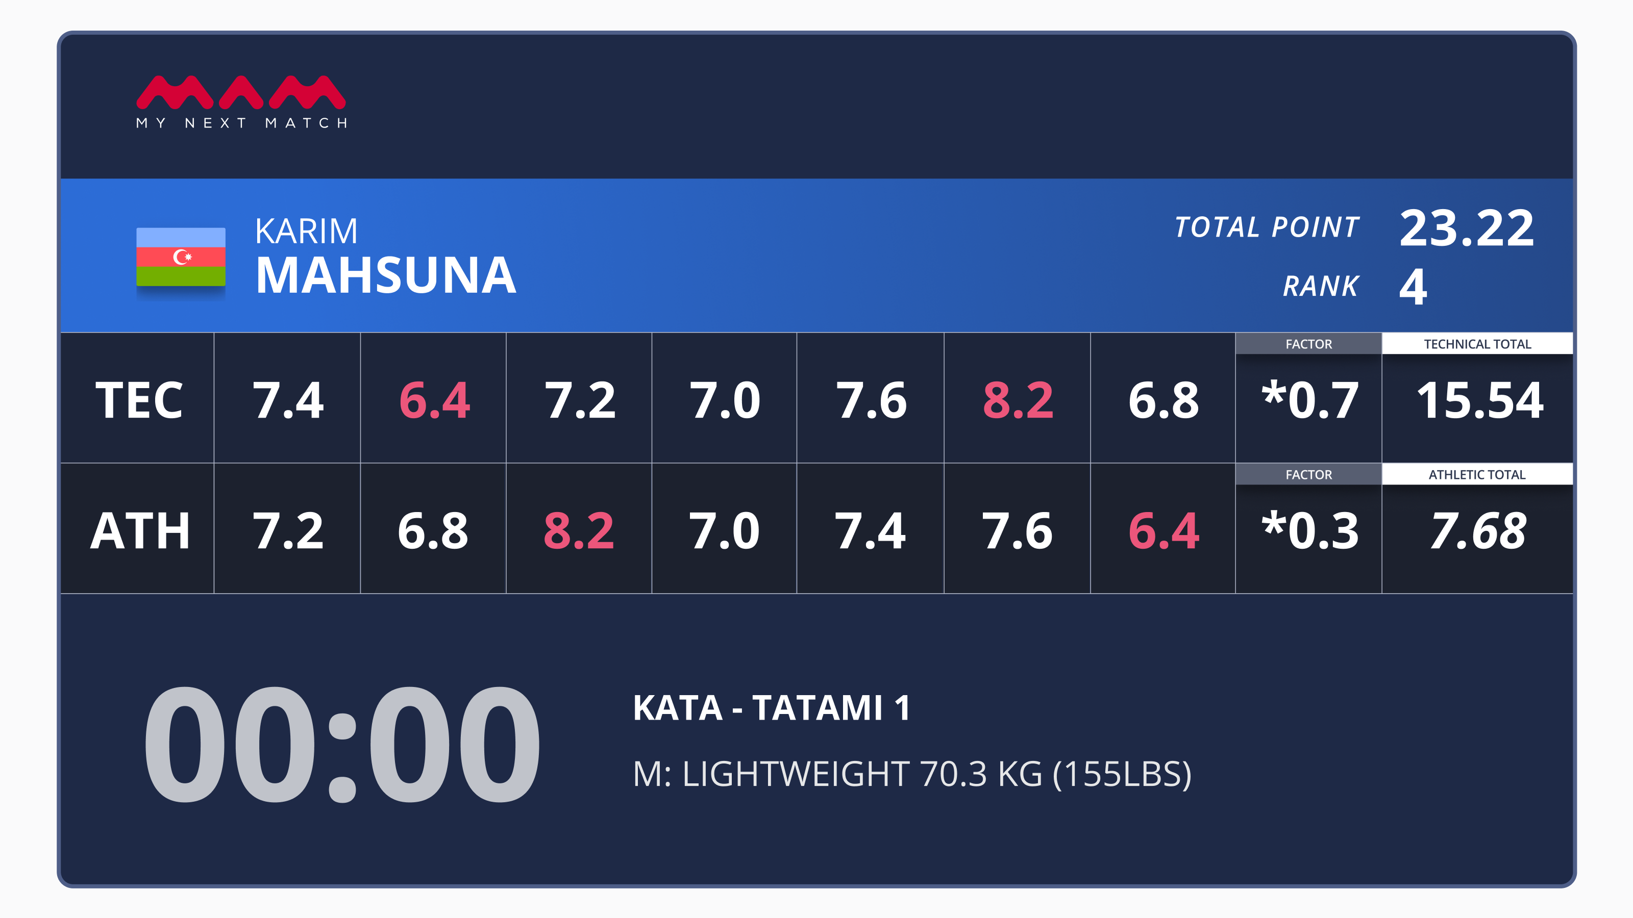
Task: Click the 00:00 timer display
Action: 342,745
